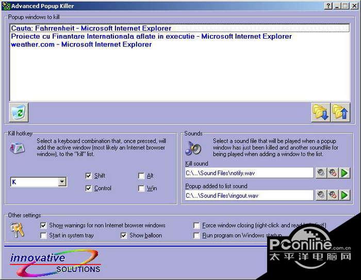Image resolution: width=361 pixels, height=280 pixels.
Task: Enable the Alt hotkey modifier
Action: coord(141,176)
